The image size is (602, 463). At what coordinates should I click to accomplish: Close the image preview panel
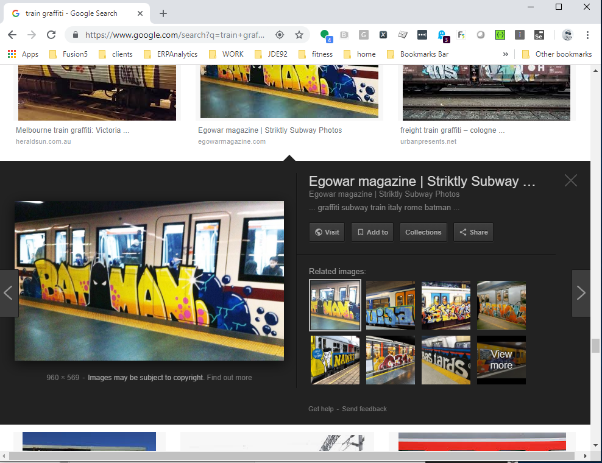(571, 180)
